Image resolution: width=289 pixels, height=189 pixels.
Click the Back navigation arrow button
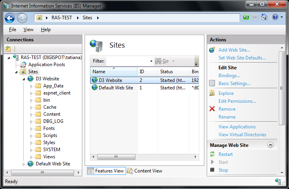tap(10, 18)
